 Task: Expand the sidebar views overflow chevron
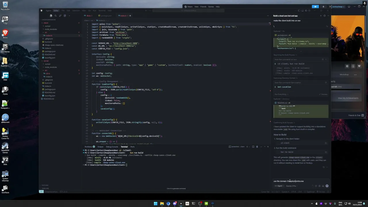(x=70, y=16)
